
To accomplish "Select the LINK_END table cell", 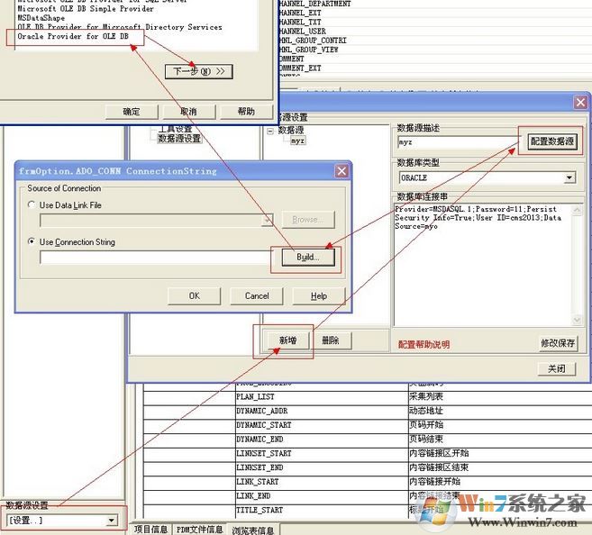I will tap(321, 495).
